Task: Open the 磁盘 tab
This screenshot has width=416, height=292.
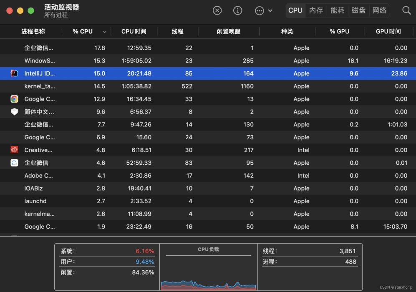Action: [358, 10]
